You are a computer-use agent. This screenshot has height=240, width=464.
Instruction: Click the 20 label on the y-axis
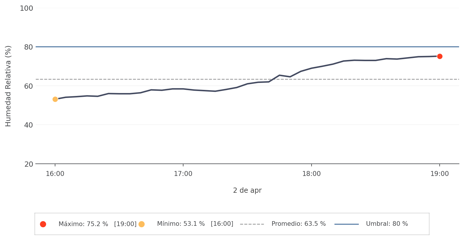[28, 164]
